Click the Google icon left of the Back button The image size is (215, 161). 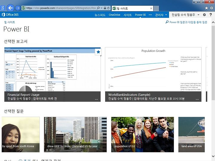[x=3, y=8]
